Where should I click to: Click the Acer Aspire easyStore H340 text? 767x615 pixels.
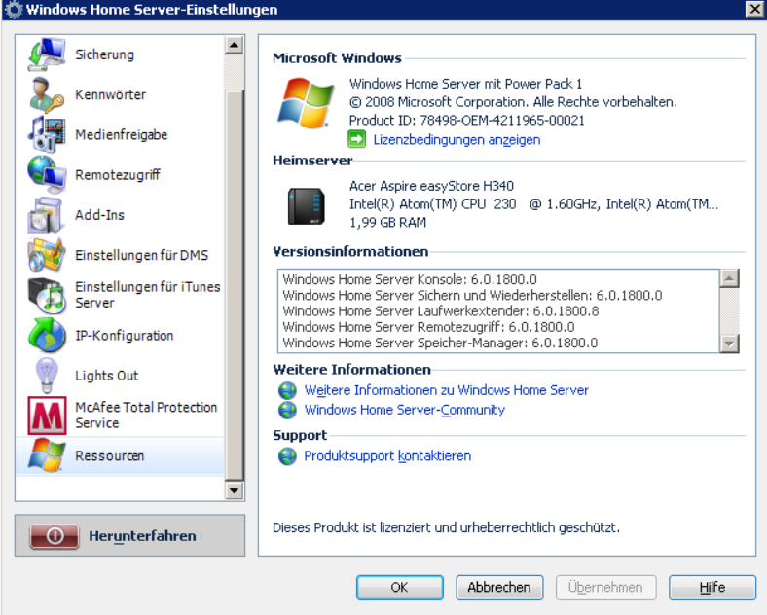tap(431, 186)
